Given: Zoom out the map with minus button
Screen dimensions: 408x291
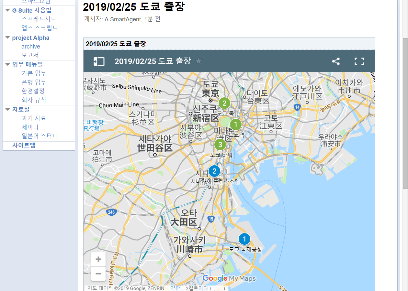Looking at the screenshot, I should [98, 274].
